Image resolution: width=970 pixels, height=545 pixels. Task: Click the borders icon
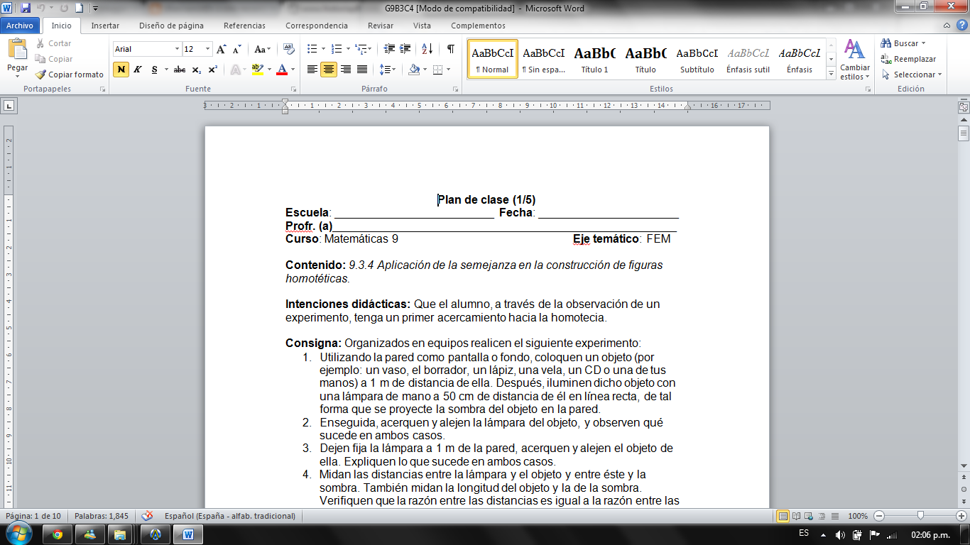click(437, 70)
